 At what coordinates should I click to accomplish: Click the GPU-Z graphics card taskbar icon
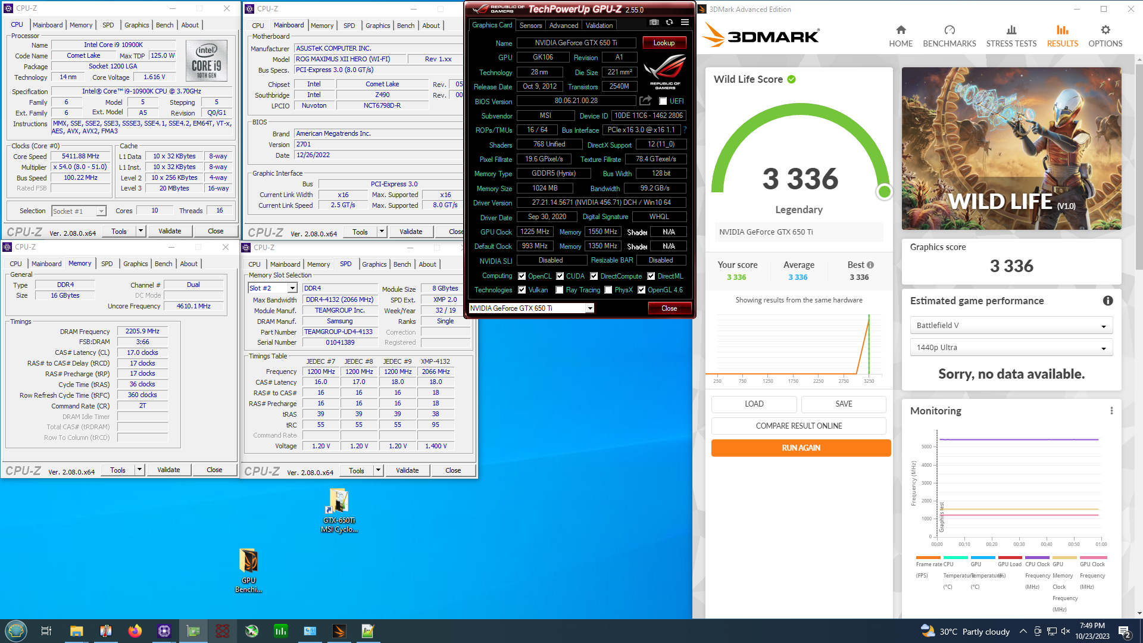pos(193,631)
